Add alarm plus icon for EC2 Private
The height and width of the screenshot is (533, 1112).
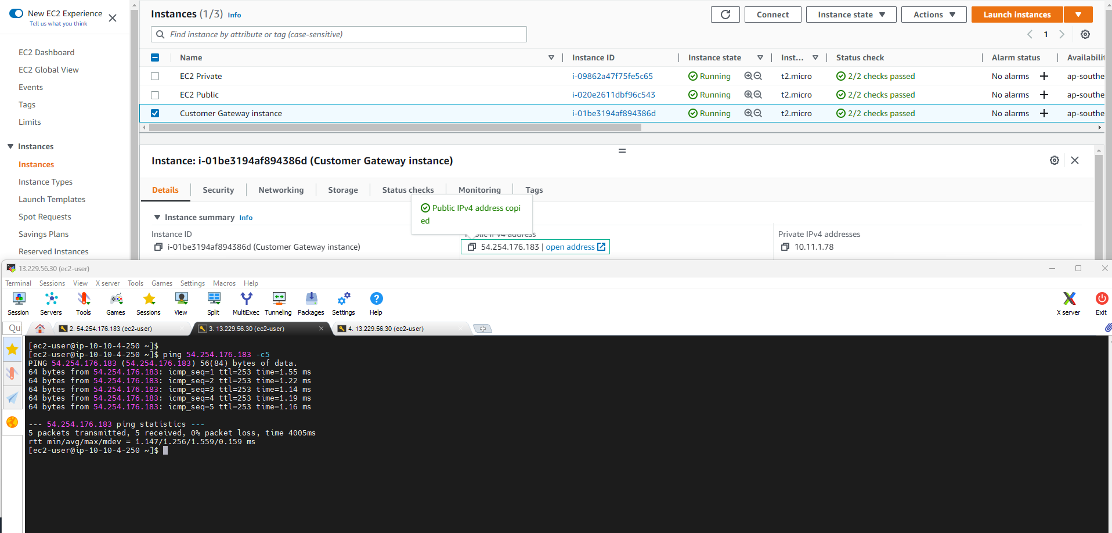click(1044, 76)
